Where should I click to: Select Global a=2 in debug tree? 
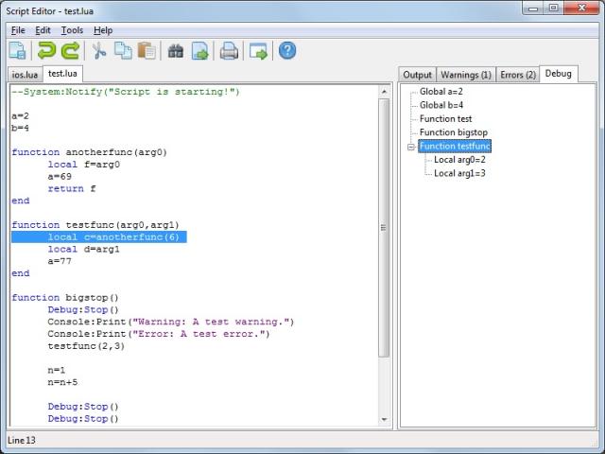coord(441,92)
